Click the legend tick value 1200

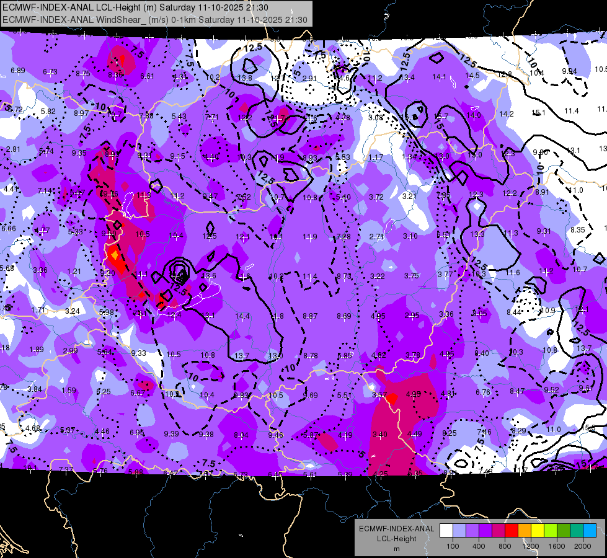tap(531, 546)
